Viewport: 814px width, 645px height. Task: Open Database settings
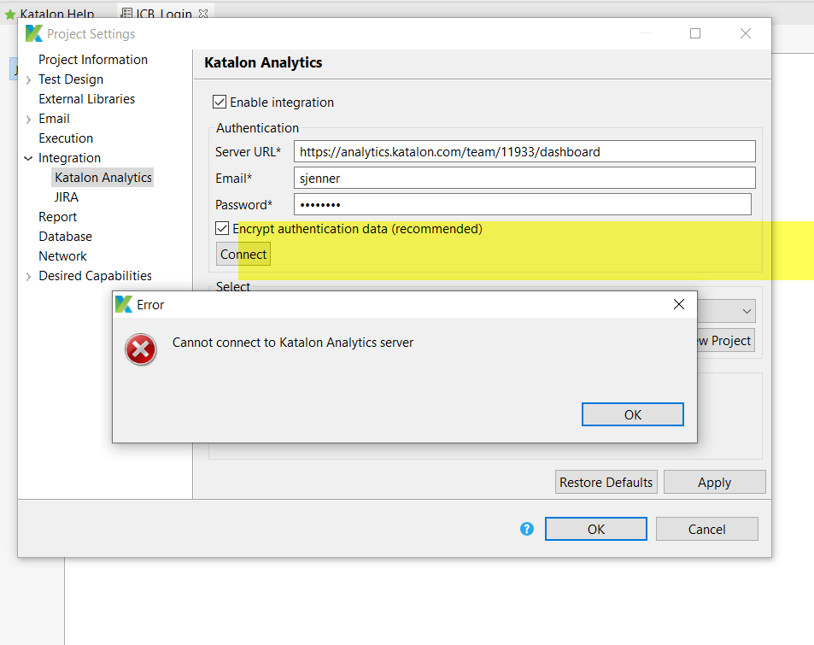66,237
